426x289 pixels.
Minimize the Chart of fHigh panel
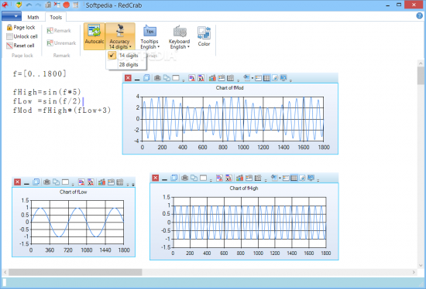point(165,178)
